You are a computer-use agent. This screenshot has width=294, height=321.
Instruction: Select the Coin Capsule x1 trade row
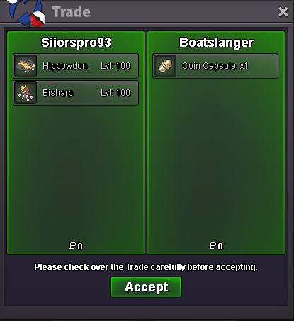[x=215, y=66]
